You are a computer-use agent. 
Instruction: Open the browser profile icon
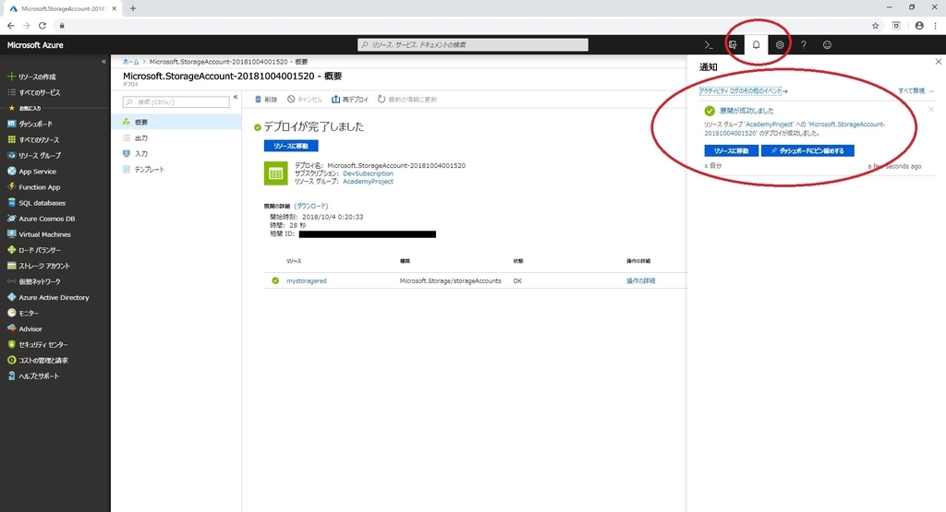click(x=919, y=25)
